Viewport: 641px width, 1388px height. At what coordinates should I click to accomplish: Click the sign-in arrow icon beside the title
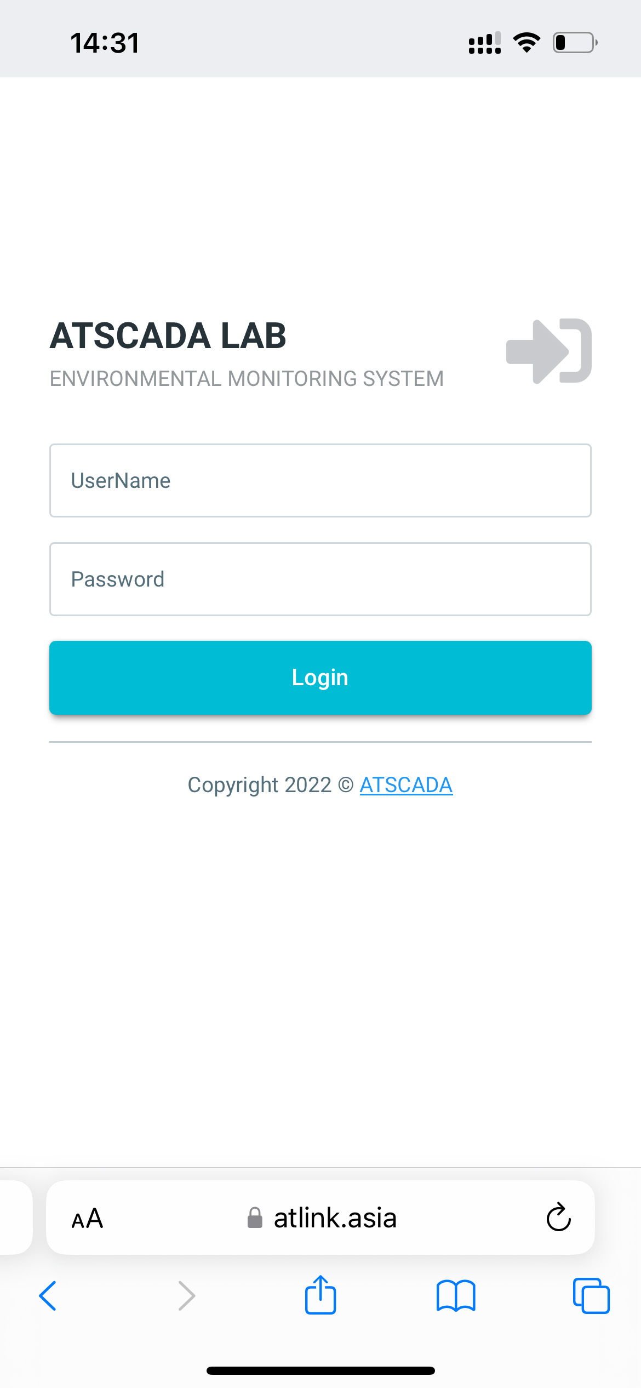(x=548, y=351)
